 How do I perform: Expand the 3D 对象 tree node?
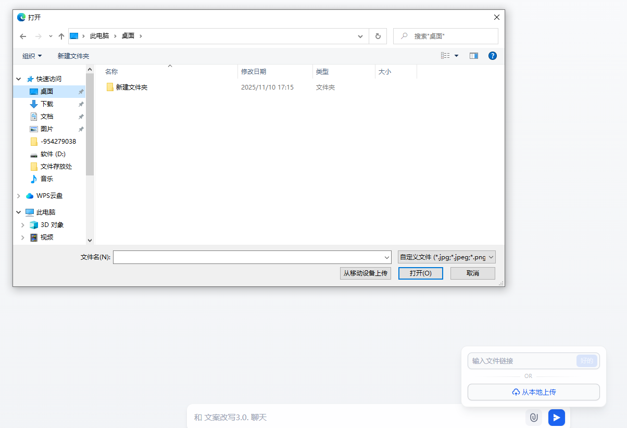point(23,225)
